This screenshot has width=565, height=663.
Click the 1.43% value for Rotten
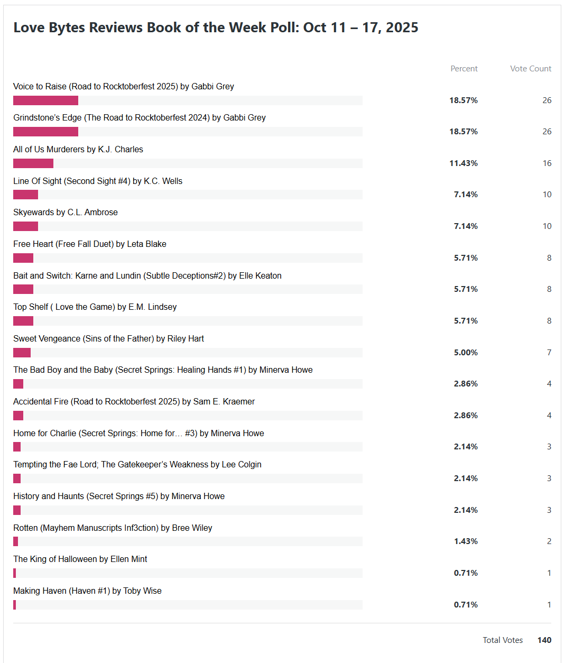466,541
